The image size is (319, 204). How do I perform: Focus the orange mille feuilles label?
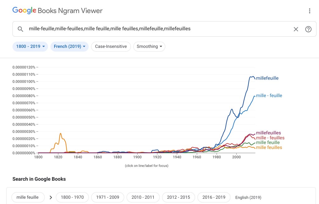click(269, 147)
